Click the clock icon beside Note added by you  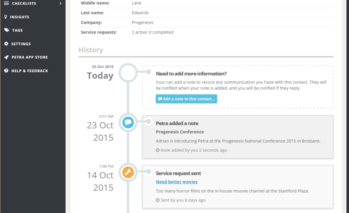[x=158, y=150]
